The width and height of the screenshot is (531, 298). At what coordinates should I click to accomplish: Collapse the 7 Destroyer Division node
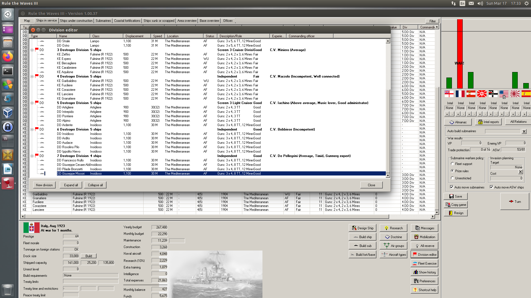[32, 156]
